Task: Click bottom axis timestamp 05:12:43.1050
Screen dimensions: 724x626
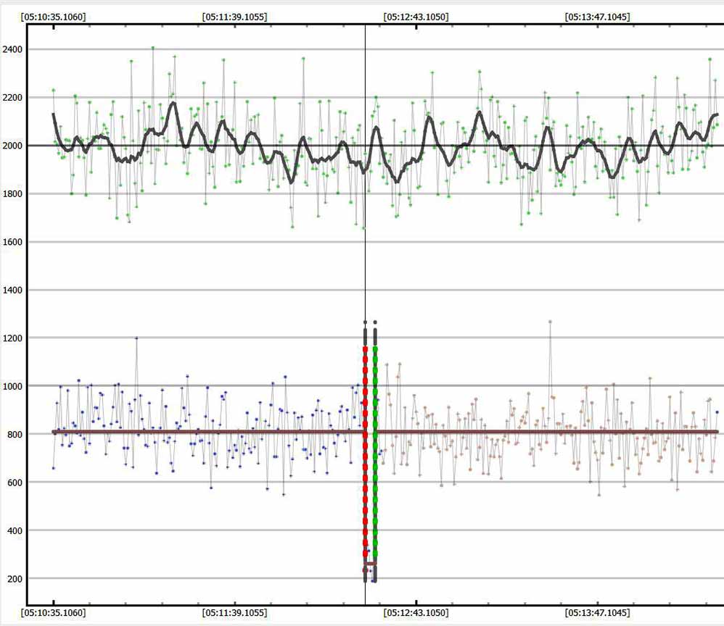Action: pyautogui.click(x=416, y=613)
